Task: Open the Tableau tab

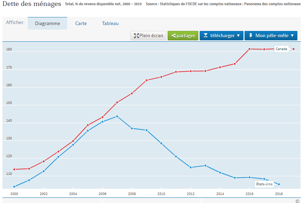Action: pyautogui.click(x=110, y=23)
